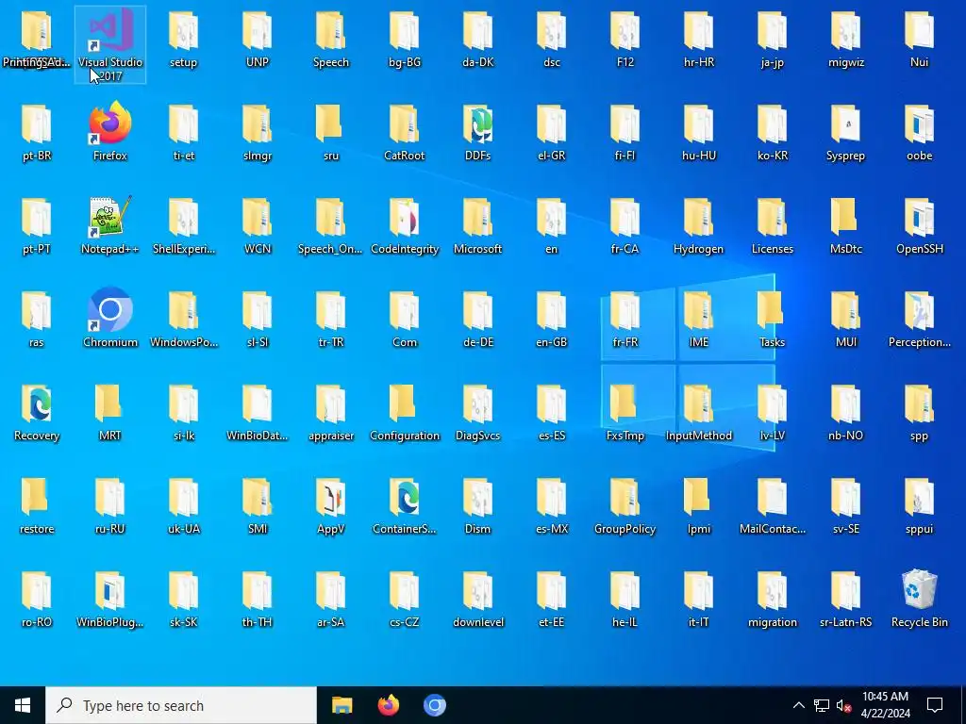Image resolution: width=966 pixels, height=724 pixels.
Task: Select the OpenSSH folder
Action: click(919, 225)
